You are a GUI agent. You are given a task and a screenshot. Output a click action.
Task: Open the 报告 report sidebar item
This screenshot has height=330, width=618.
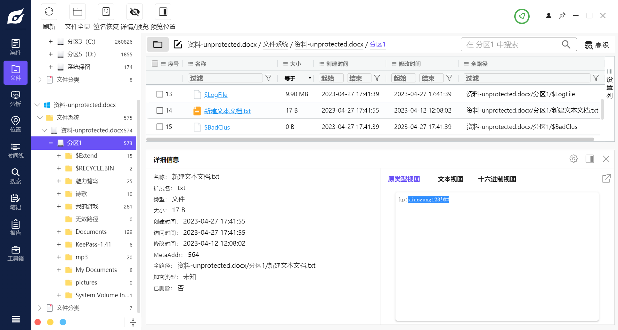pos(15,227)
